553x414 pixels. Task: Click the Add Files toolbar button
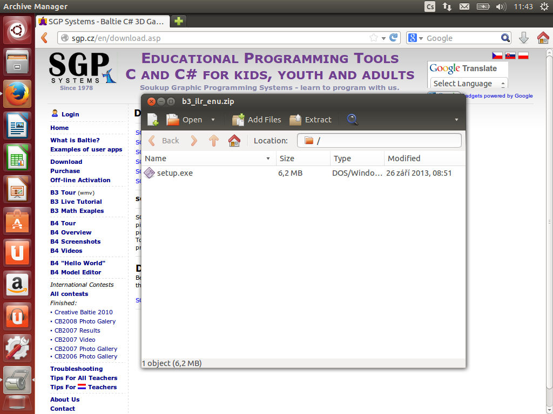pyautogui.click(x=257, y=120)
